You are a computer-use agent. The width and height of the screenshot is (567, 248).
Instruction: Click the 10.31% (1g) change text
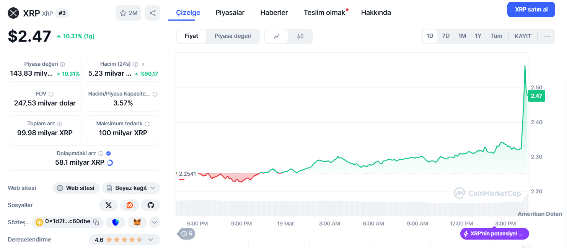(78, 36)
